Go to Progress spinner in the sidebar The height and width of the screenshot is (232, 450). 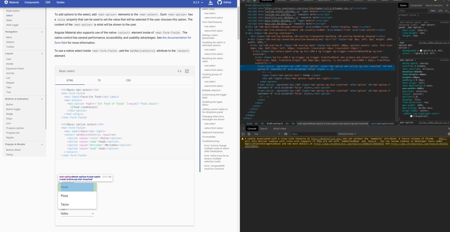[x=15, y=128]
